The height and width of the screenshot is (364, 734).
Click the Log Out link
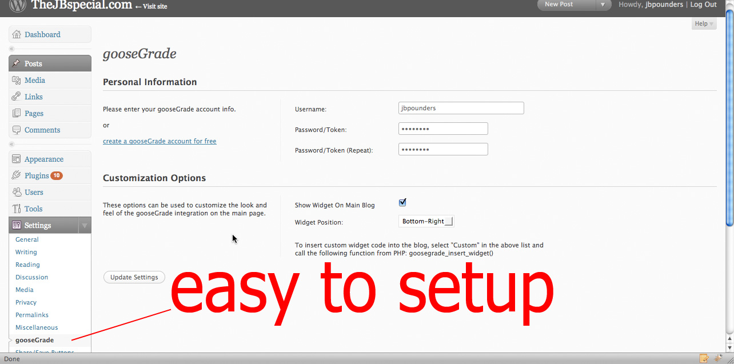coord(703,5)
